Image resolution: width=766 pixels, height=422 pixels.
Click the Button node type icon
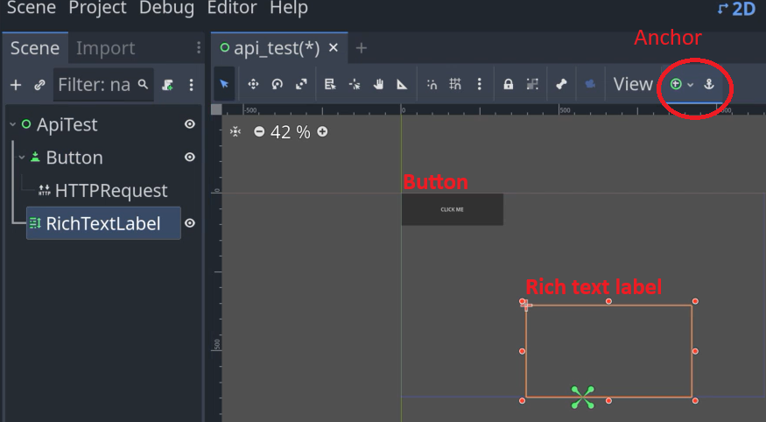(35, 158)
